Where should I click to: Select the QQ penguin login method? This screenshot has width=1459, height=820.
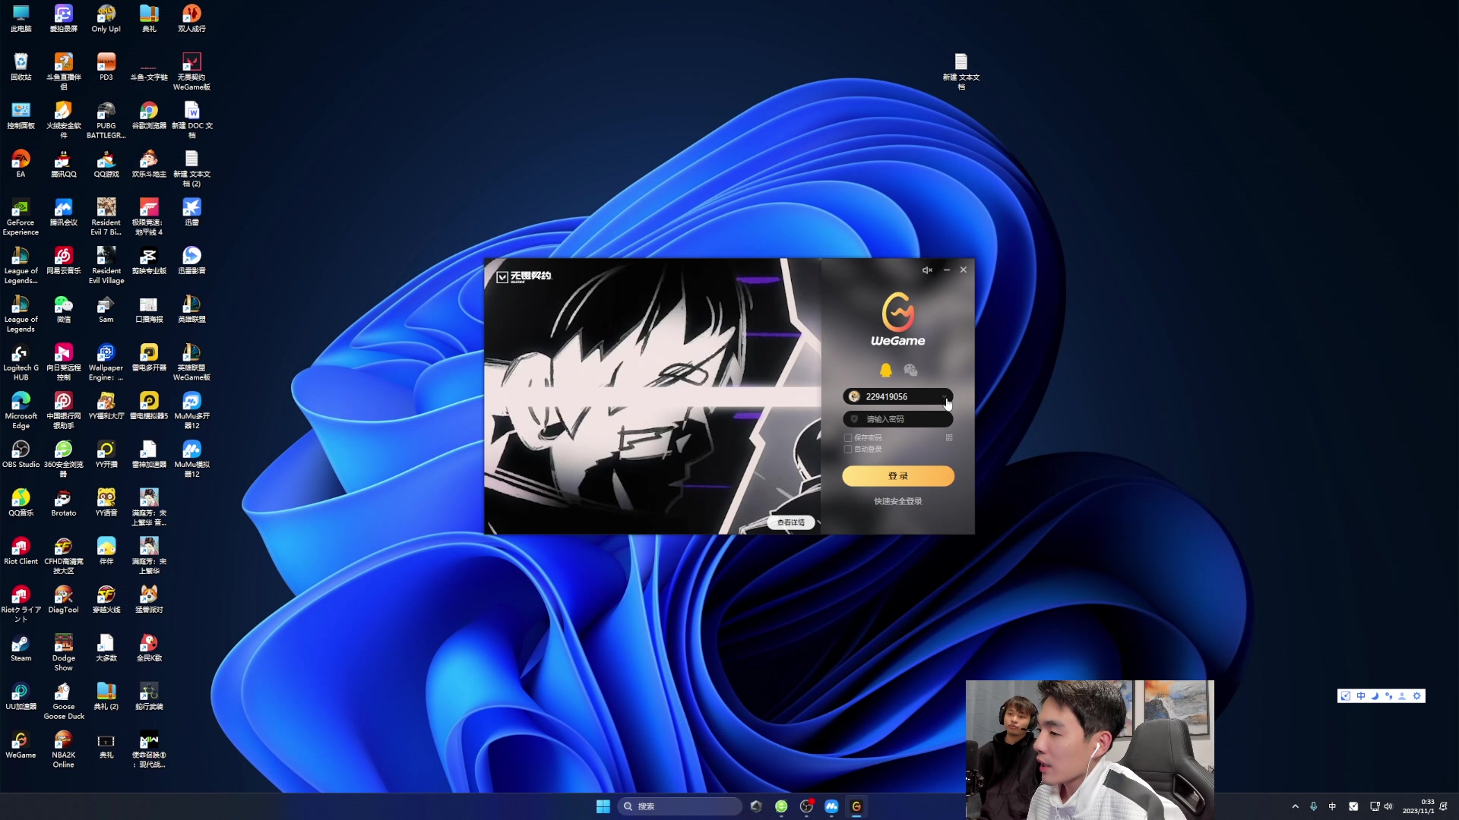tap(886, 370)
